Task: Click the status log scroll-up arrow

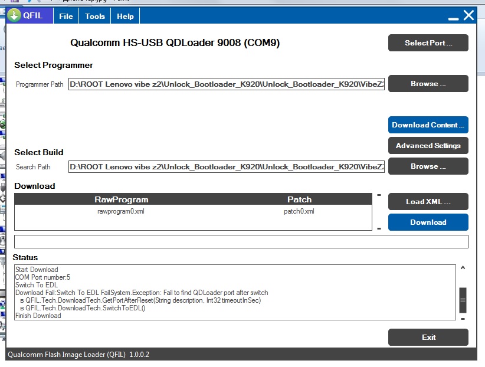Action: [x=463, y=268]
